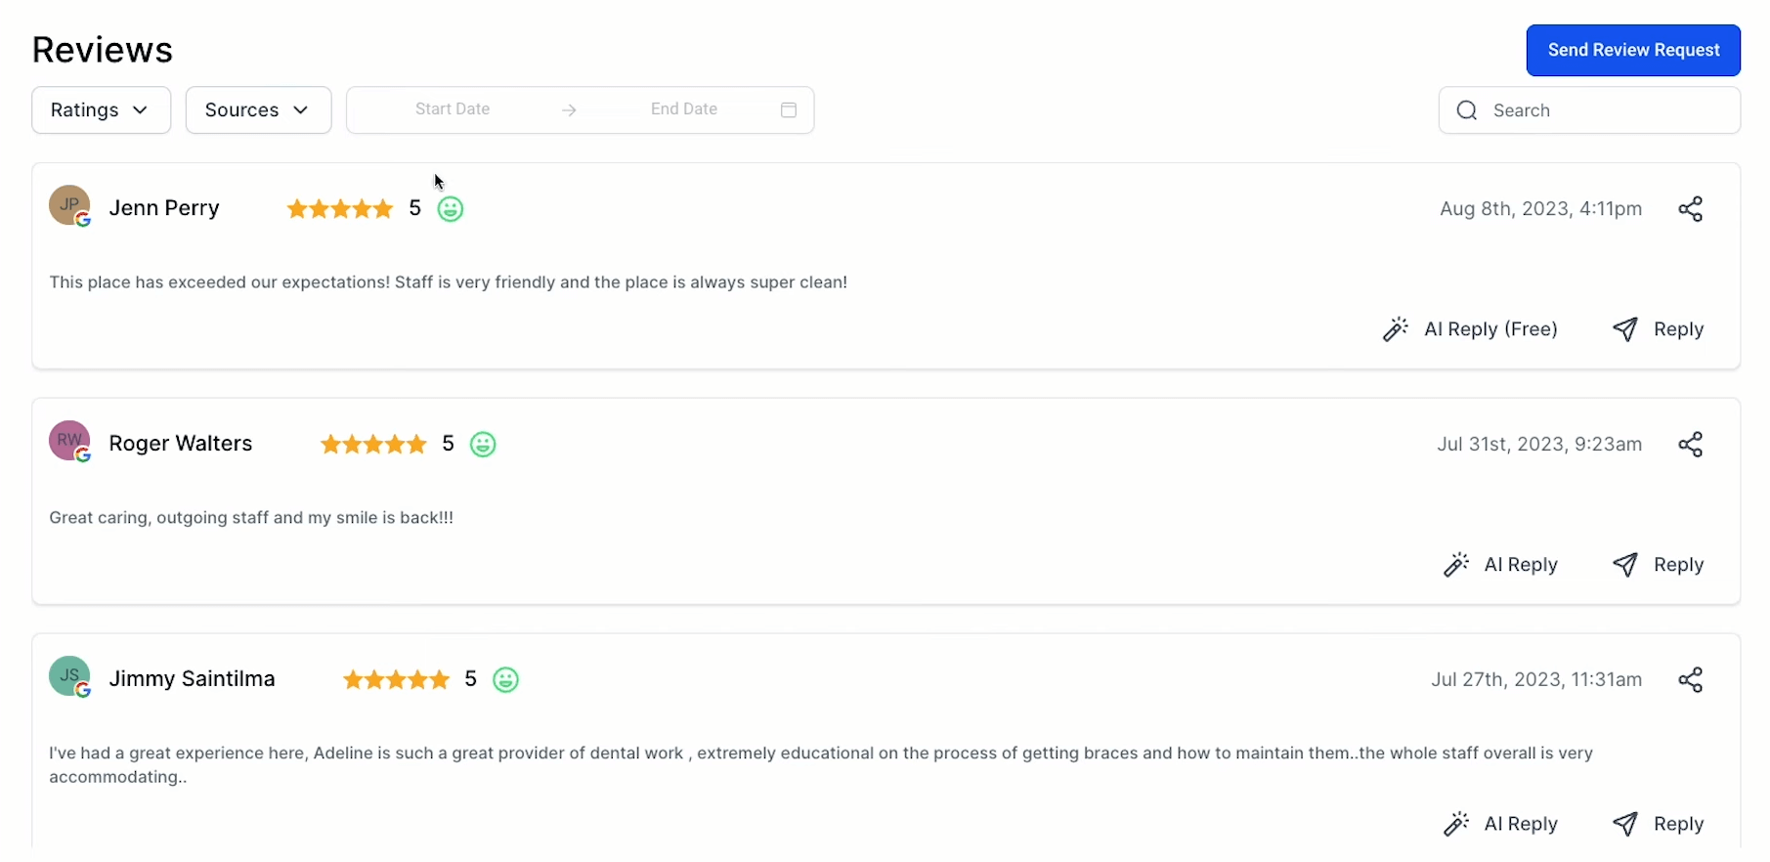Screen dimensions: 1770x862
Task: Select the End Date field
Action: coord(684,109)
